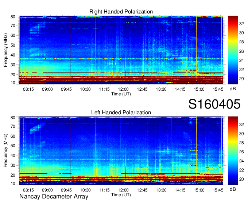248x201 pixels.
Task: Click "Frequency (MHz)" axis label of Right Handed plot
Action: tap(5, 50)
